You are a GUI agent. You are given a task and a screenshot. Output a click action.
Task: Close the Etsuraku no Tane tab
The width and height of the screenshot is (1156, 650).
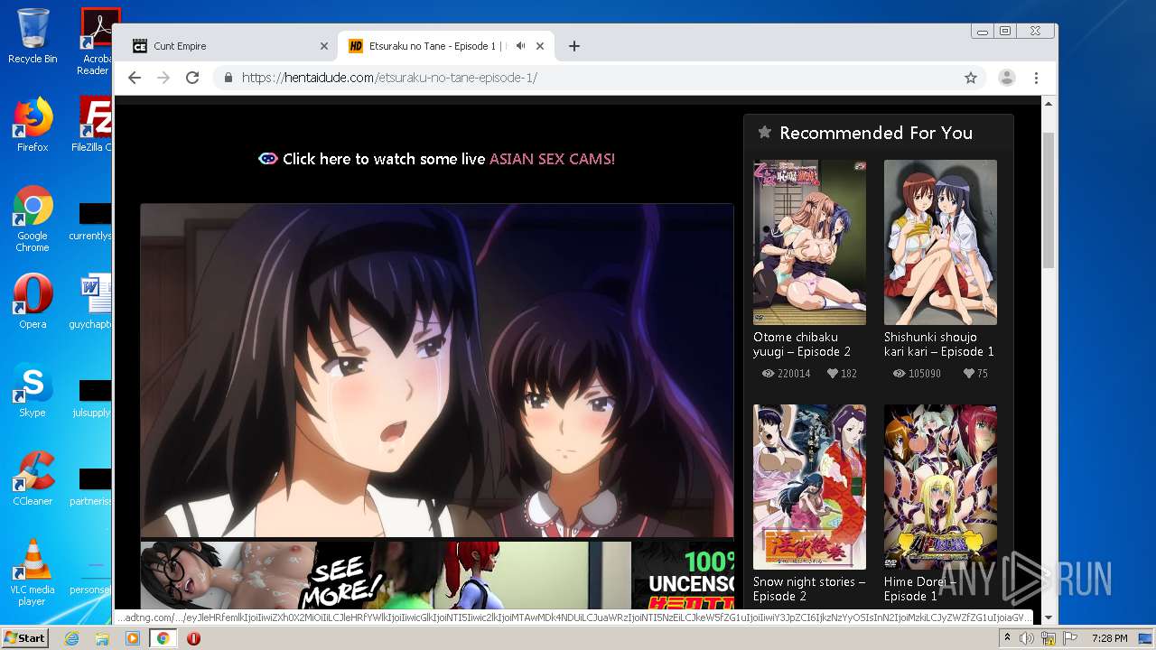coord(540,46)
